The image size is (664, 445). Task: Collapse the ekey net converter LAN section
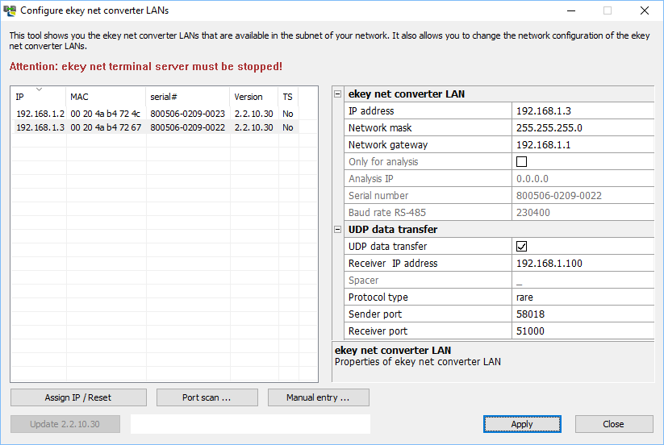pyautogui.click(x=338, y=94)
